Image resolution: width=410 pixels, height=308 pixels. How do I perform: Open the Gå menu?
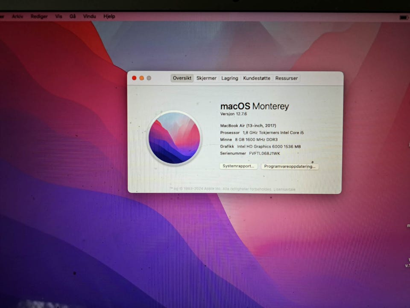[73, 16]
